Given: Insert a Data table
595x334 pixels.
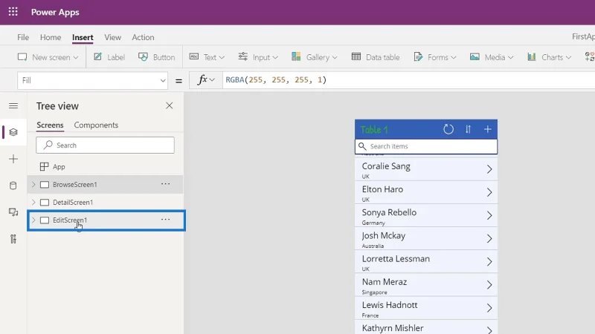Looking at the screenshot, I should click(376, 57).
